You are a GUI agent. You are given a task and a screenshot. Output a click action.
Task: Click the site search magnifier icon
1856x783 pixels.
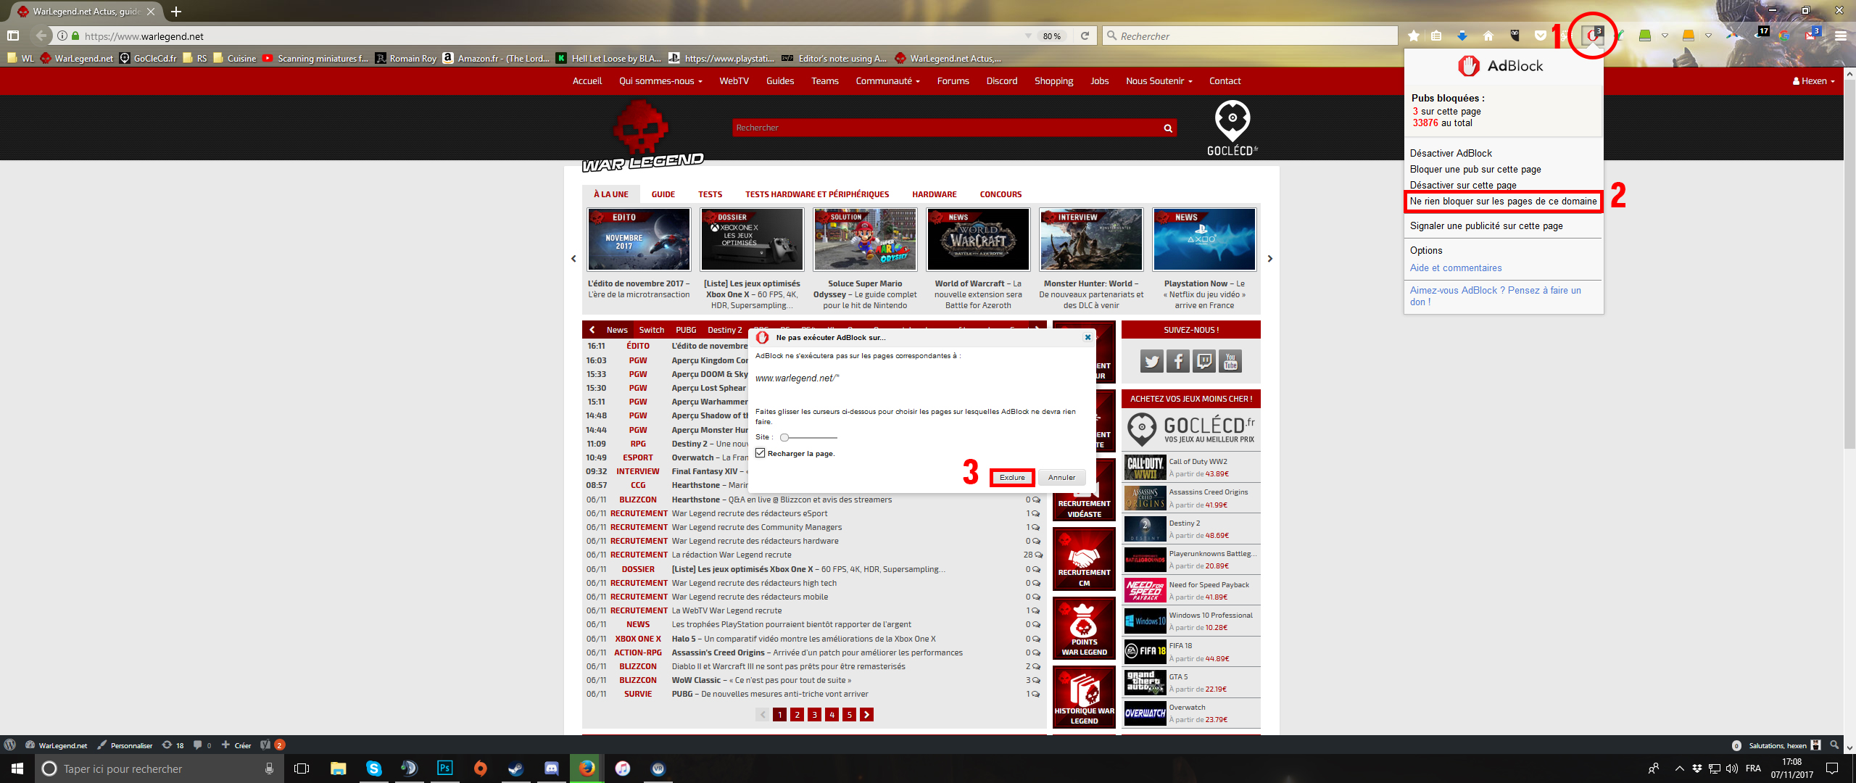(x=1168, y=128)
